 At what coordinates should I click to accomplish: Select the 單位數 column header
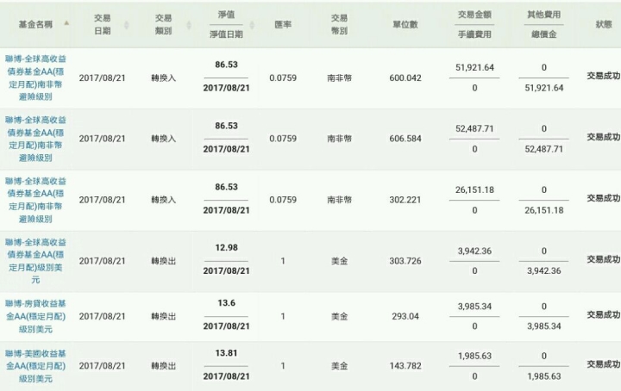405,24
